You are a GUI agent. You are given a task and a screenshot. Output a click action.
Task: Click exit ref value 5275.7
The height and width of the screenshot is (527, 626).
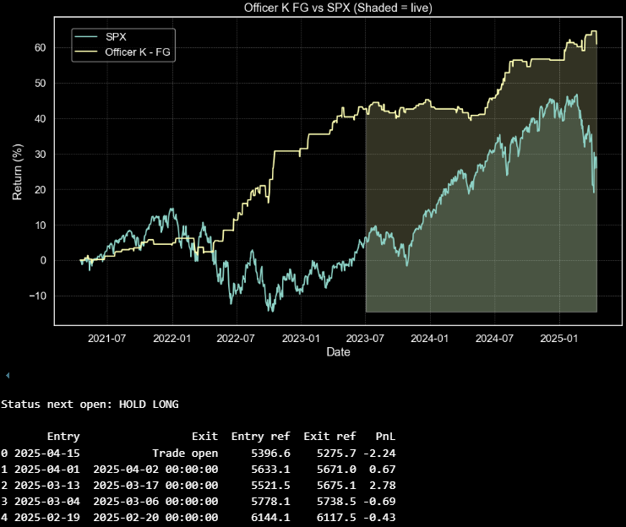336,454
